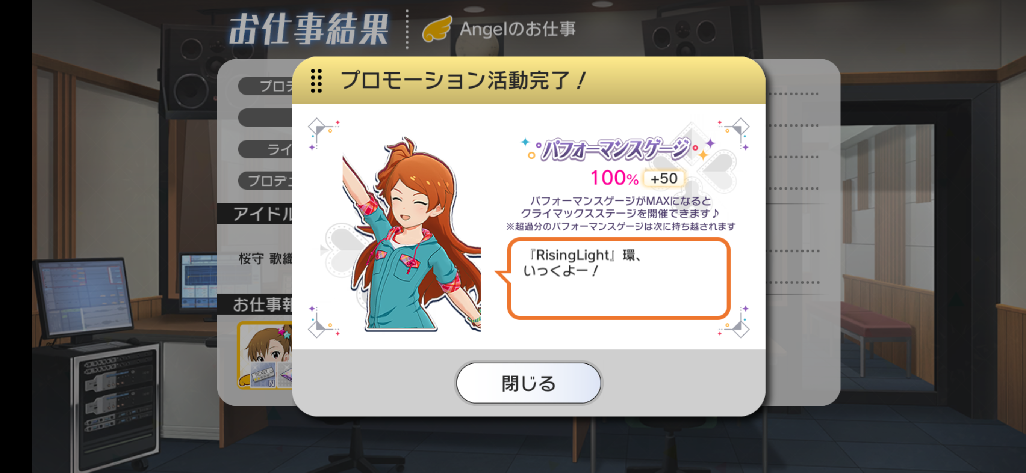Close the promotion complete dialog via 閉じる
The height and width of the screenshot is (473, 1026).
tap(528, 383)
